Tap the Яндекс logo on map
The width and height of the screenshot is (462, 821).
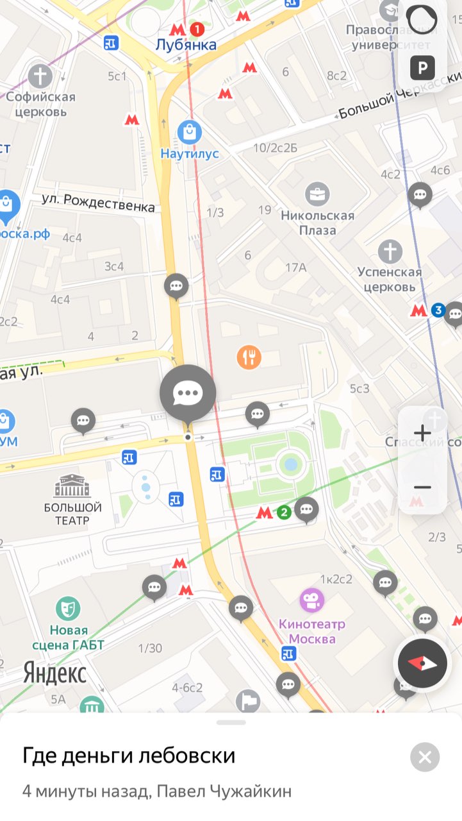55,673
